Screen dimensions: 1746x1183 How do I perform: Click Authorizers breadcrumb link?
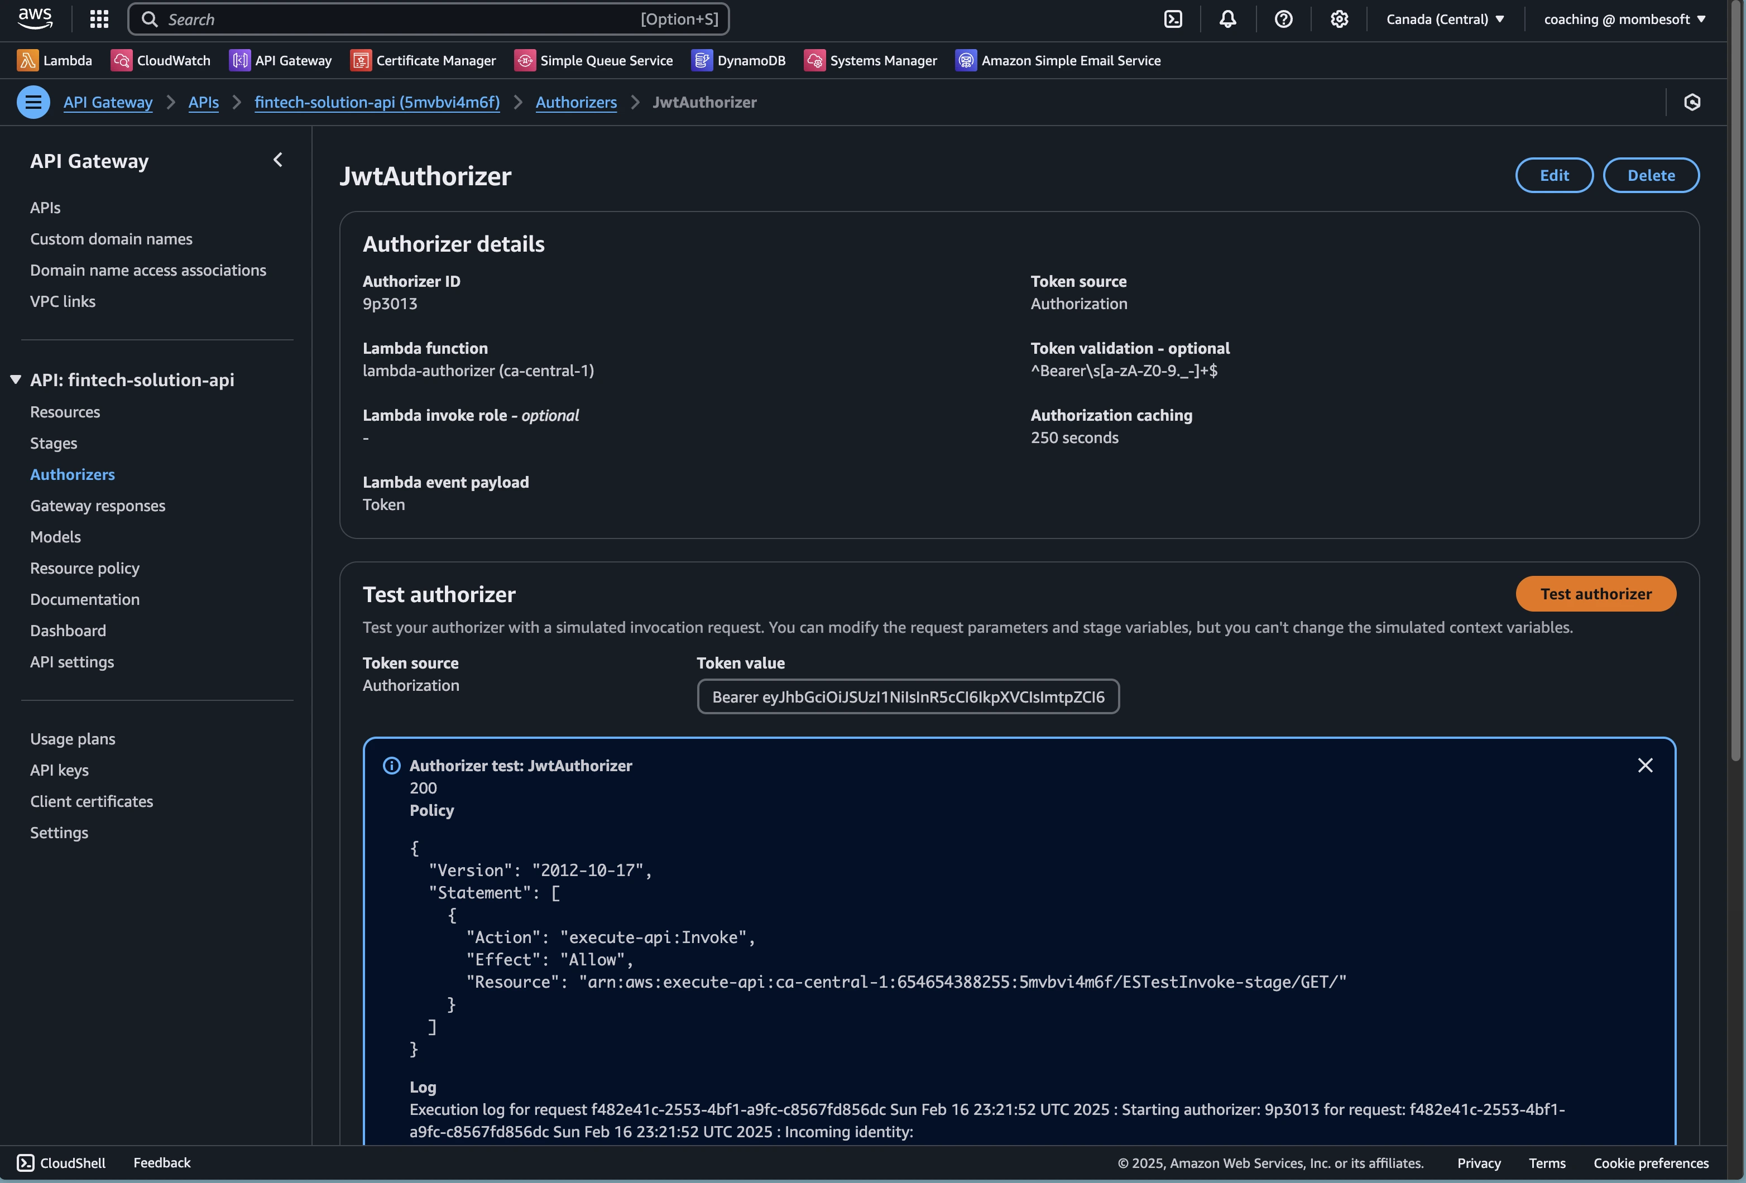575,102
